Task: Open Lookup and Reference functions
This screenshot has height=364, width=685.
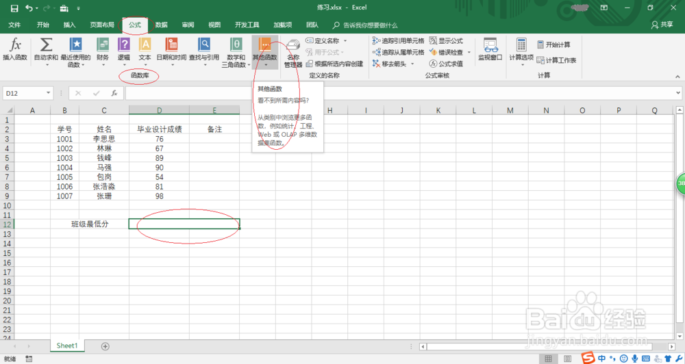Action: [204, 51]
